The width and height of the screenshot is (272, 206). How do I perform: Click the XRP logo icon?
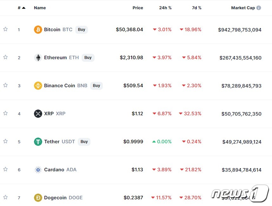(38, 114)
